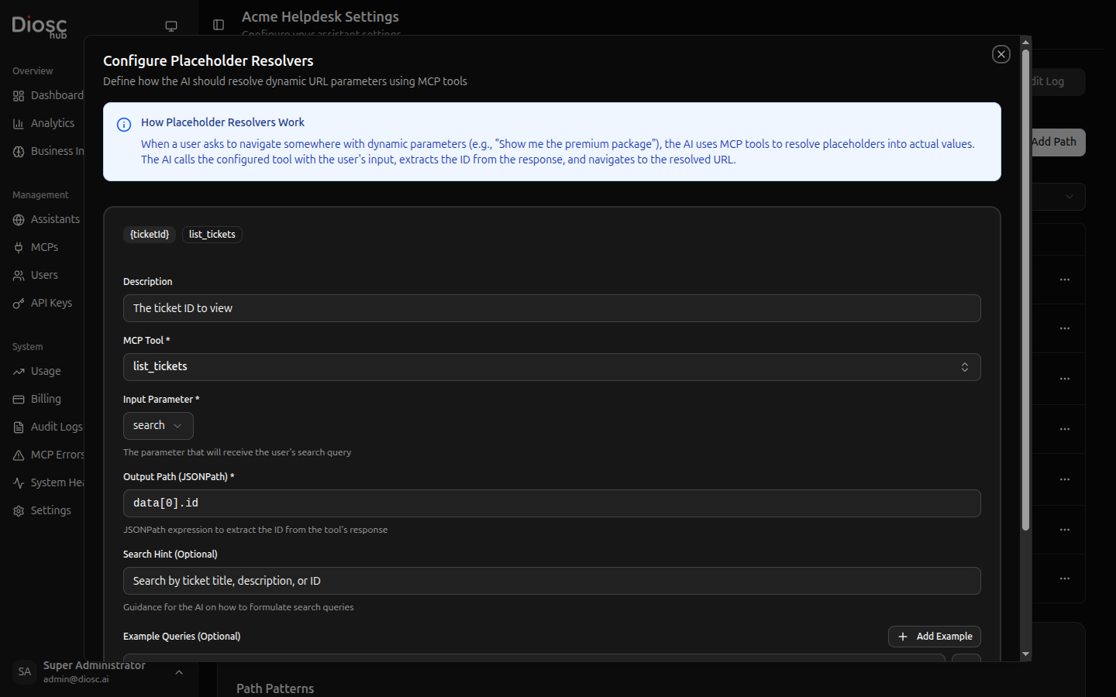This screenshot has height=697, width=1116.
Task: Click the Add Example button
Action: 935,636
